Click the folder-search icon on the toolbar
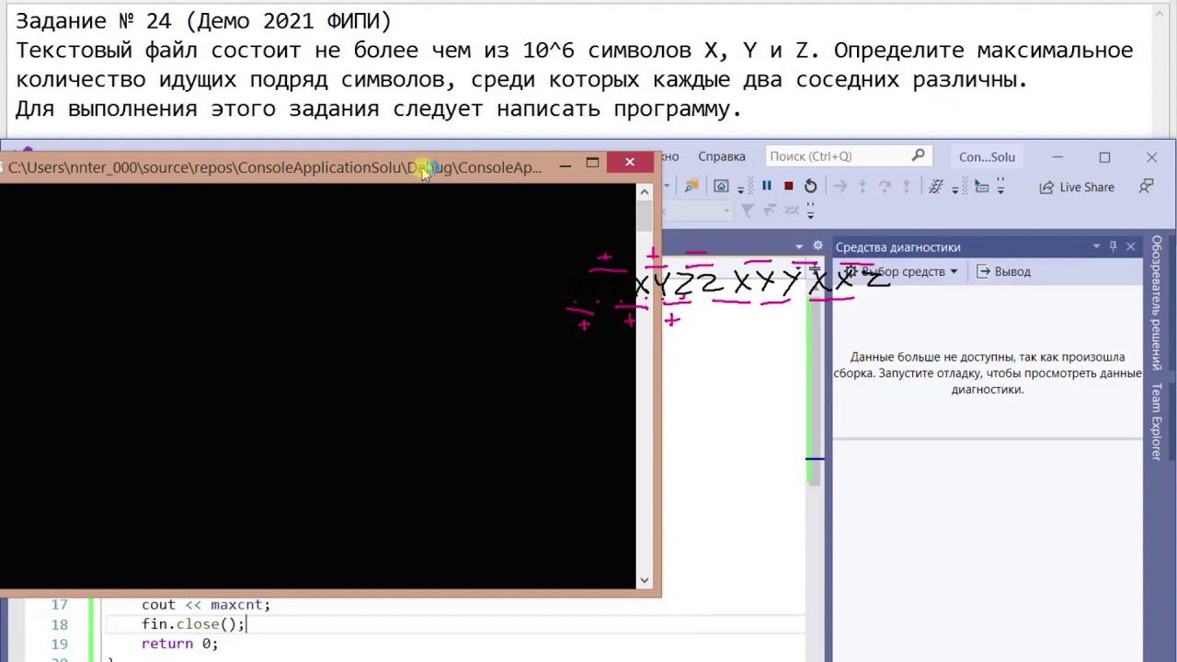Viewport: 1177px width, 662px height. [691, 187]
